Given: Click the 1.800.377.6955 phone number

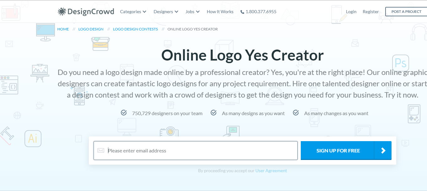Looking at the screenshot, I should click(261, 12).
